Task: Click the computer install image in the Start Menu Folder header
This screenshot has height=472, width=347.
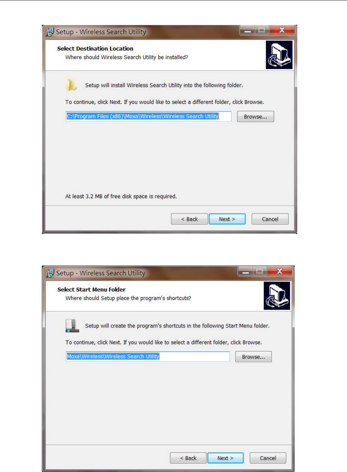Action: coord(277,296)
